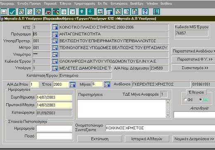Open the ΚΠΣ list of values
215x150 pixels.
(55, 27)
